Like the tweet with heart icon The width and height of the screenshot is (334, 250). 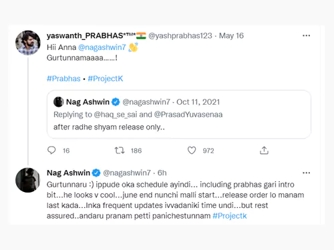(192, 151)
